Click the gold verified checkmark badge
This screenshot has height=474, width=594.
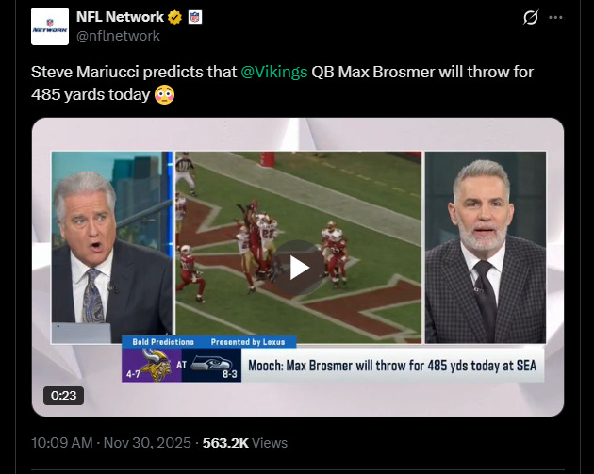[174, 17]
